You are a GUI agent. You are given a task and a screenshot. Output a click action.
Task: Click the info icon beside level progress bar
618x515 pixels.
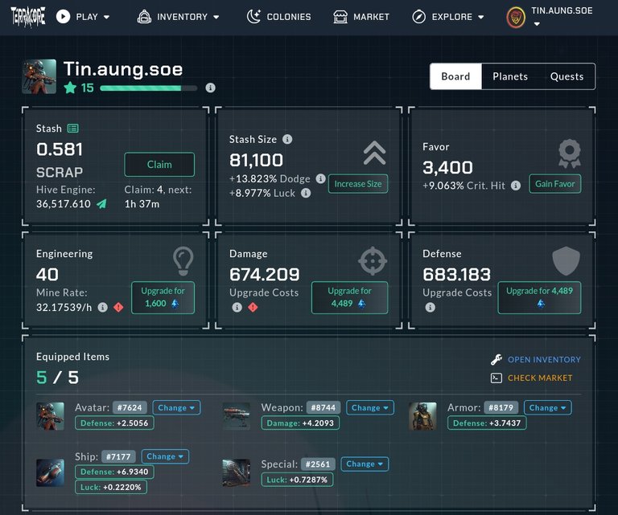211,88
